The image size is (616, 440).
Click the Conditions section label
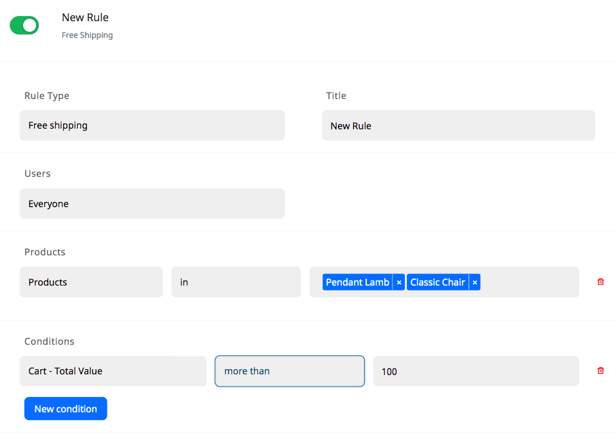coord(50,342)
